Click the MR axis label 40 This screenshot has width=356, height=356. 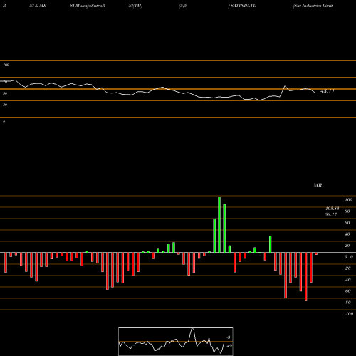tap(347, 234)
